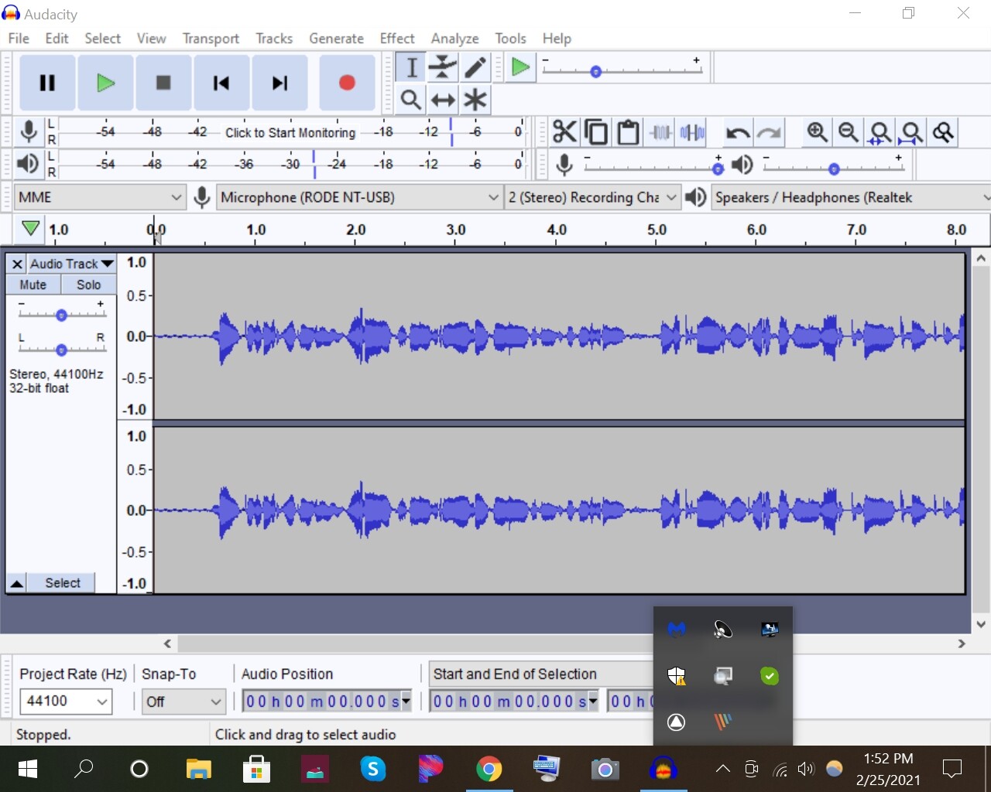Viewport: 991px width, 792px height.
Task: Open the MME audio host dropdown
Action: [x=100, y=197]
